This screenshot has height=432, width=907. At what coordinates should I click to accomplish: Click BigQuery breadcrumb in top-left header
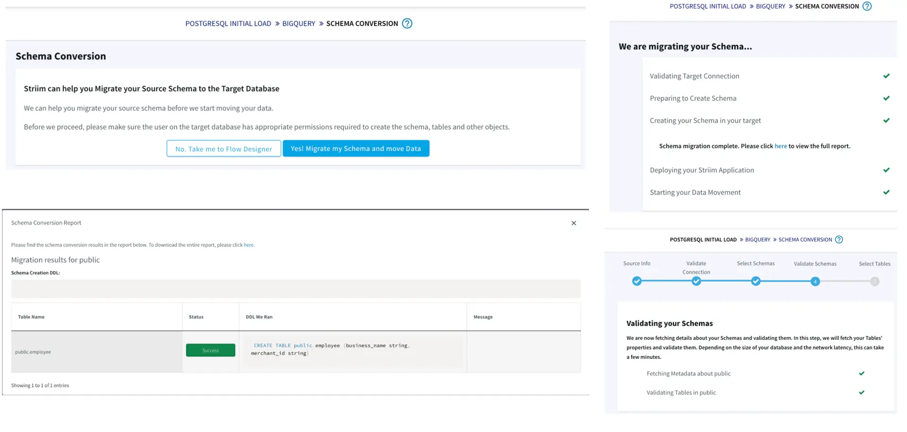tap(299, 24)
